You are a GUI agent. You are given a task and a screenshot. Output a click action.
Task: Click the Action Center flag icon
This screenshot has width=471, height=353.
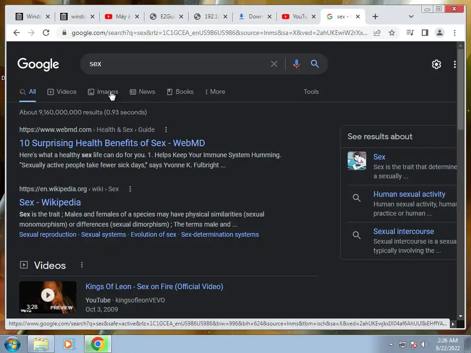414,344
